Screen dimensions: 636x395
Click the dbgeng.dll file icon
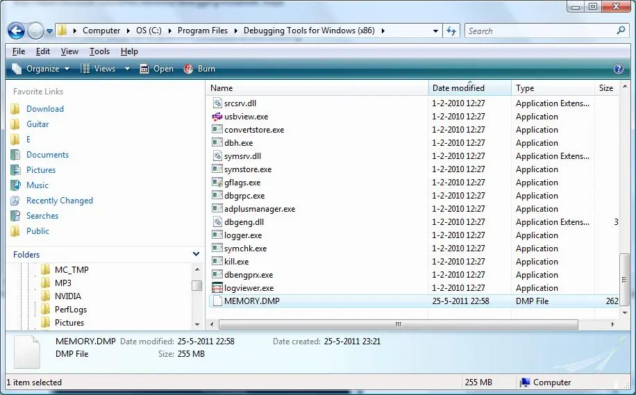pyautogui.click(x=217, y=222)
